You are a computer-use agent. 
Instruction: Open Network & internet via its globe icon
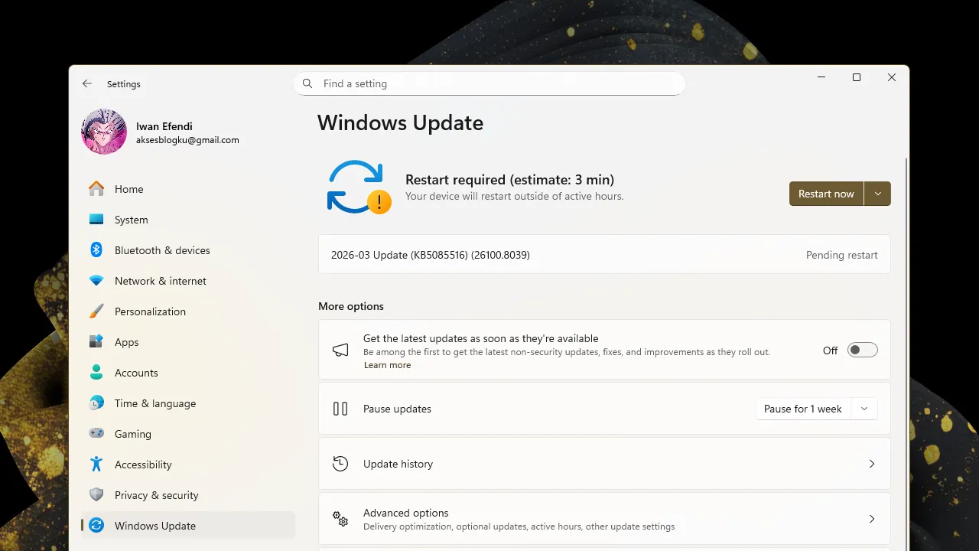(x=96, y=281)
